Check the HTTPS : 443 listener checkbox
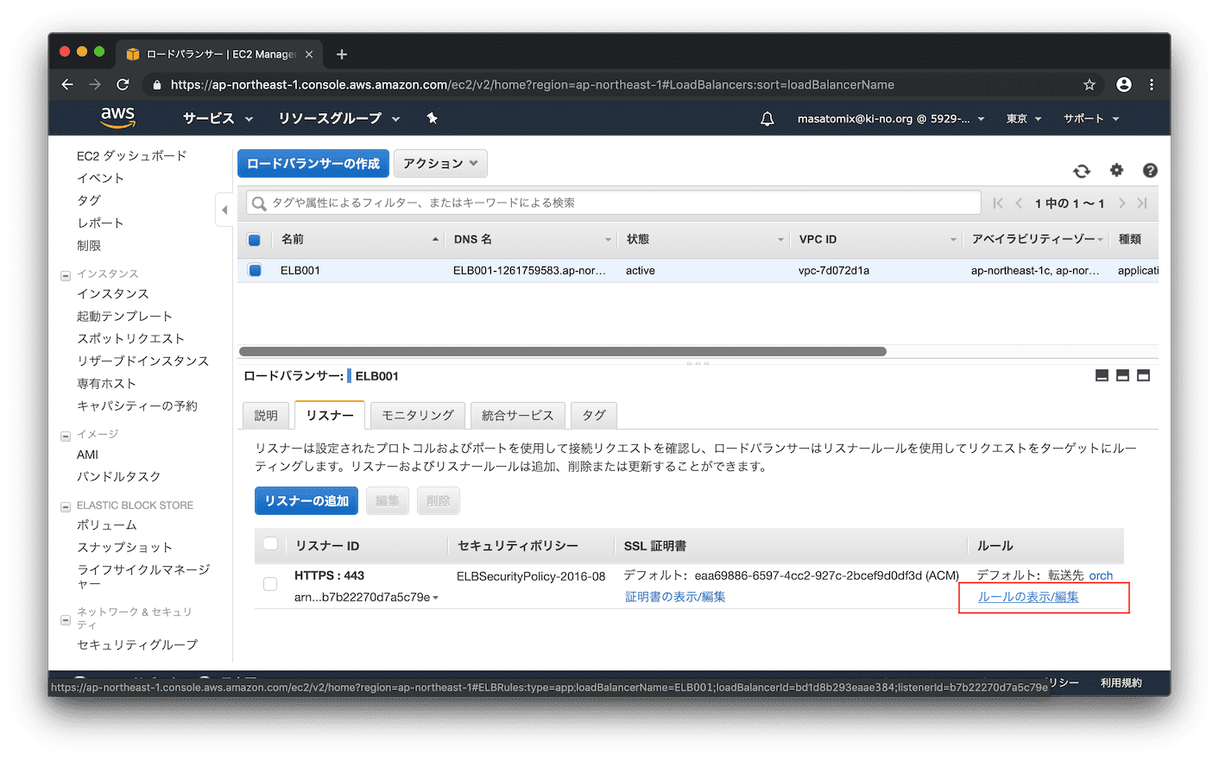 270,584
